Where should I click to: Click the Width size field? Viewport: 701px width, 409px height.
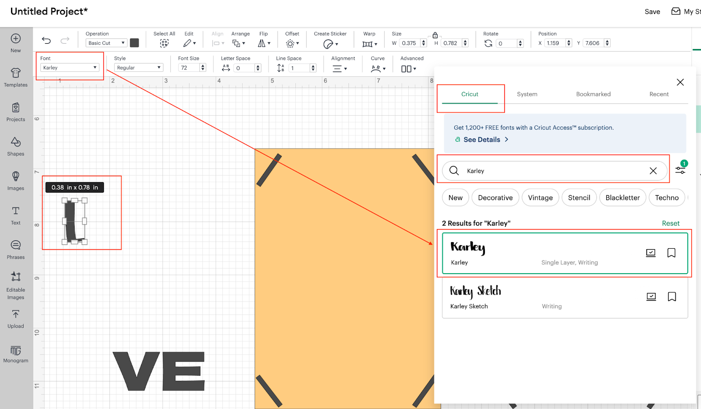tap(410, 43)
